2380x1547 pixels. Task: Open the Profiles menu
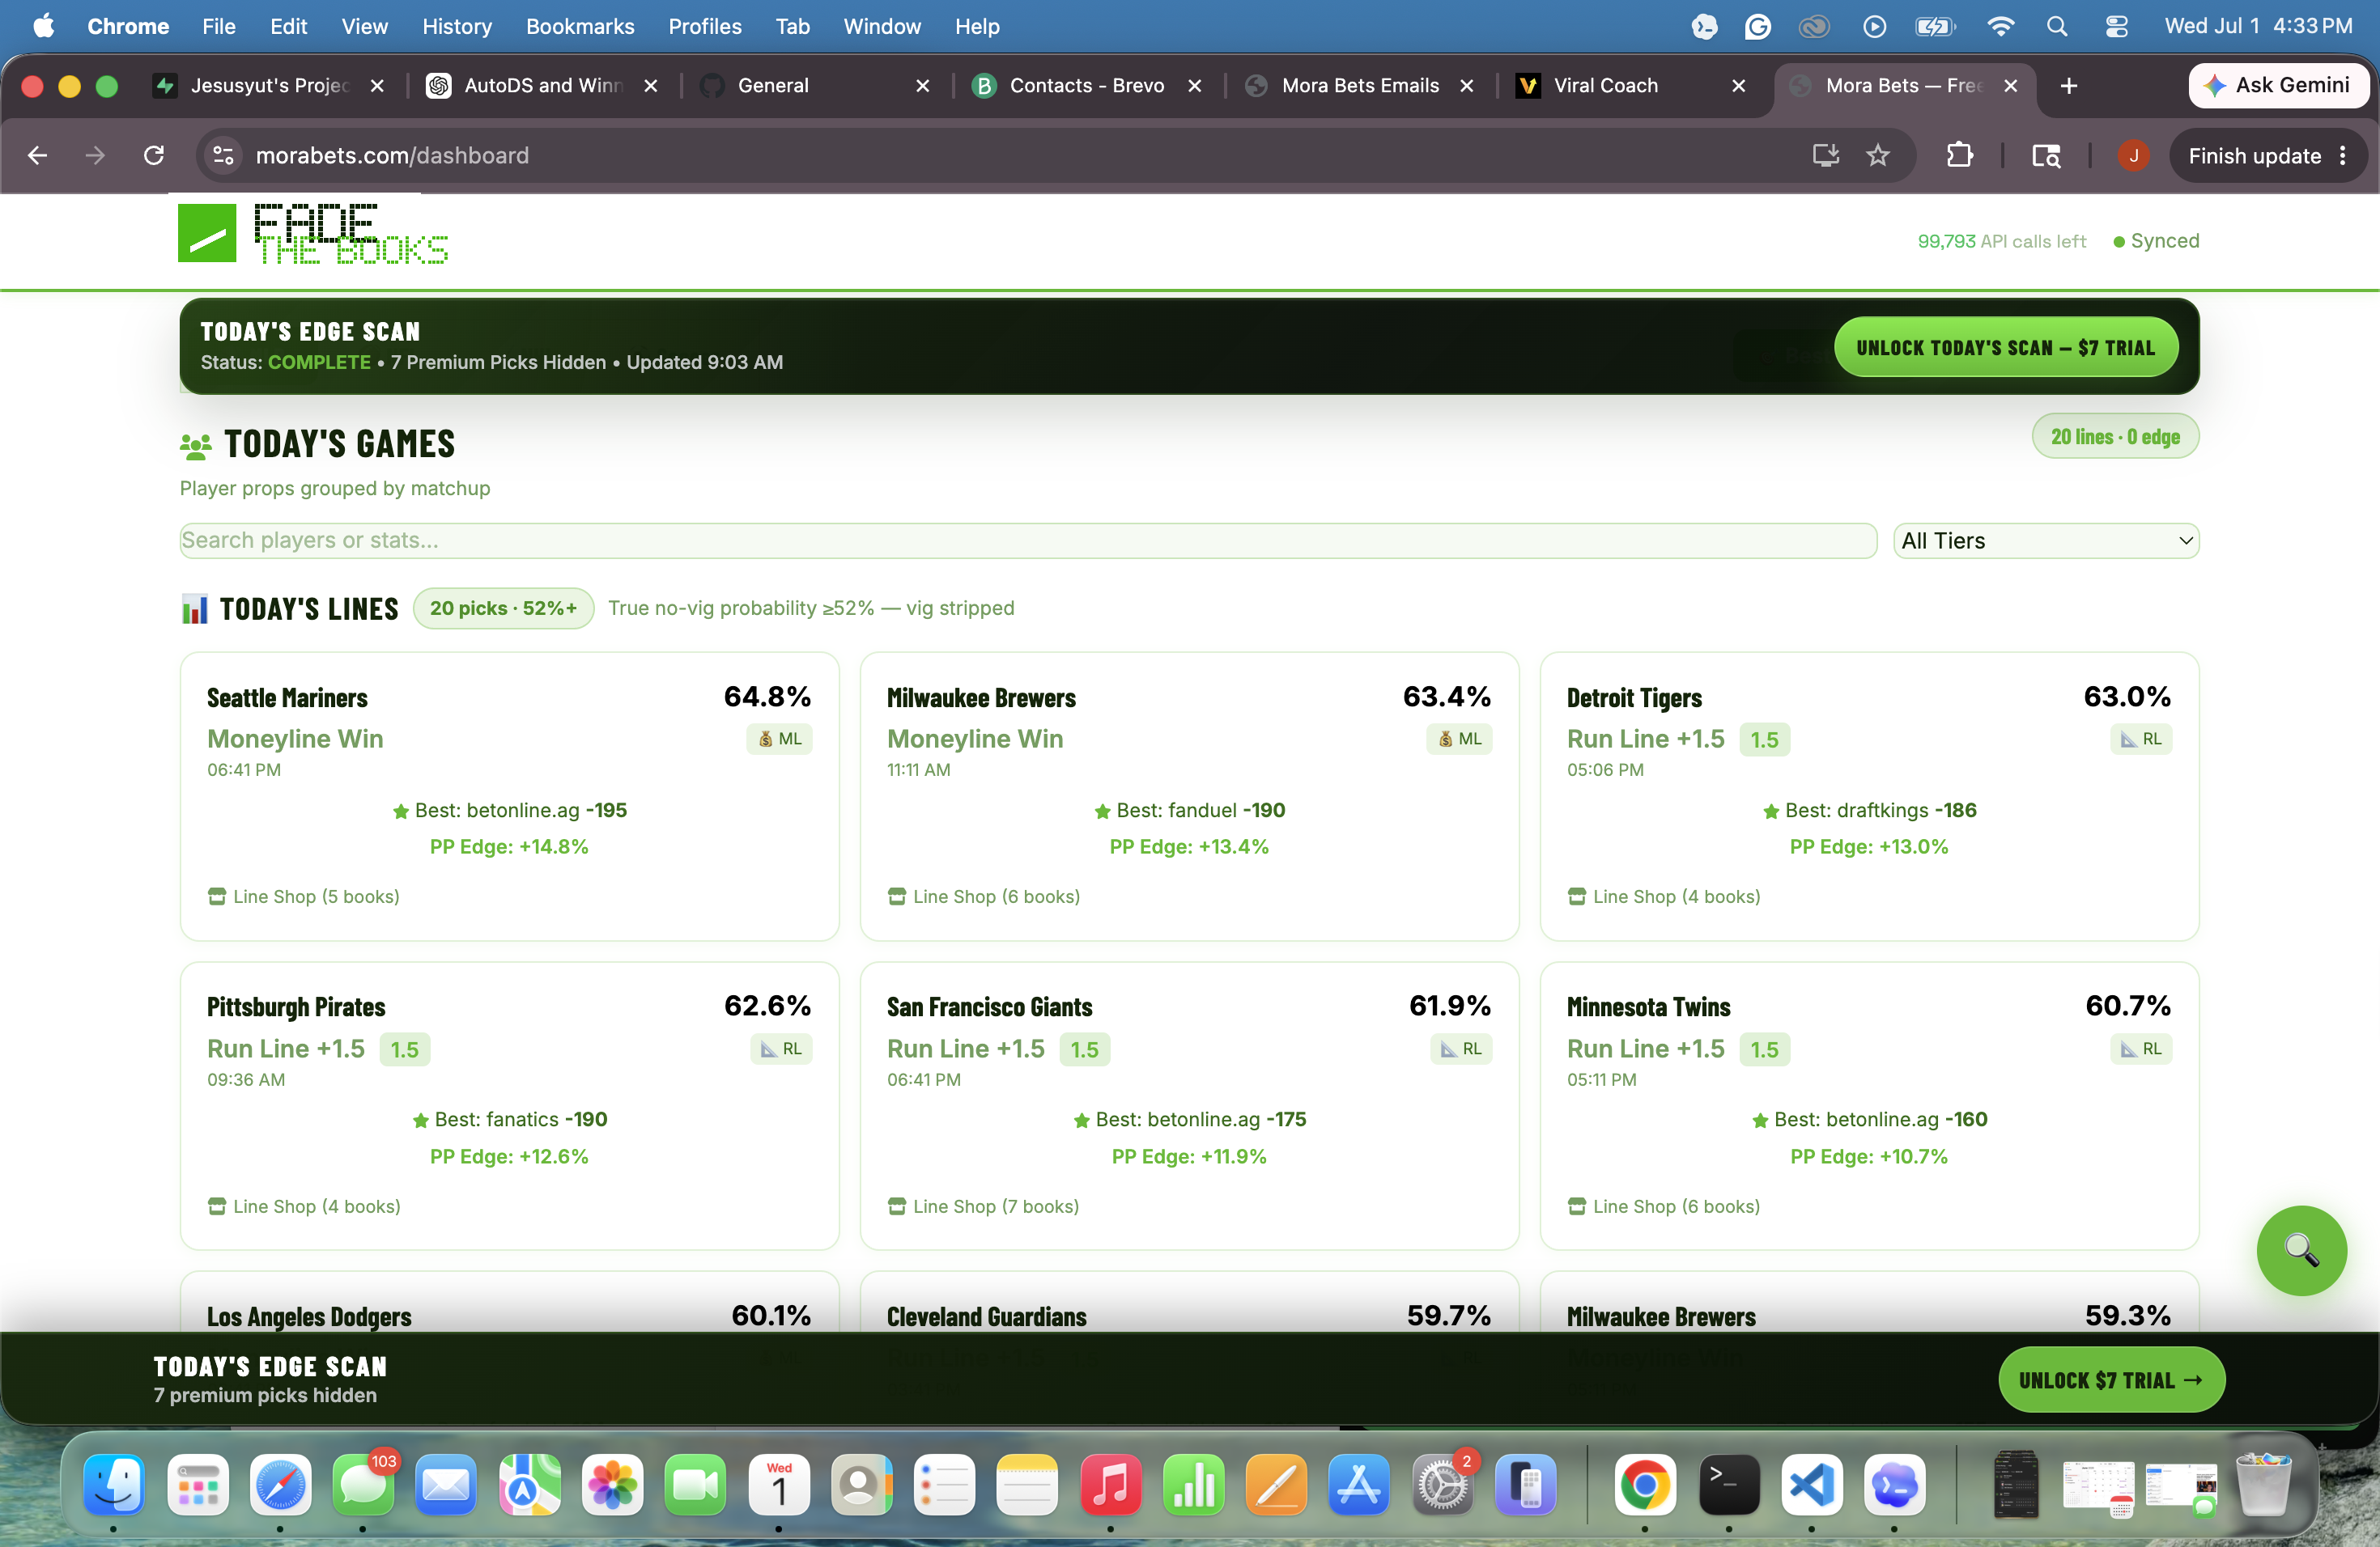[x=705, y=27]
